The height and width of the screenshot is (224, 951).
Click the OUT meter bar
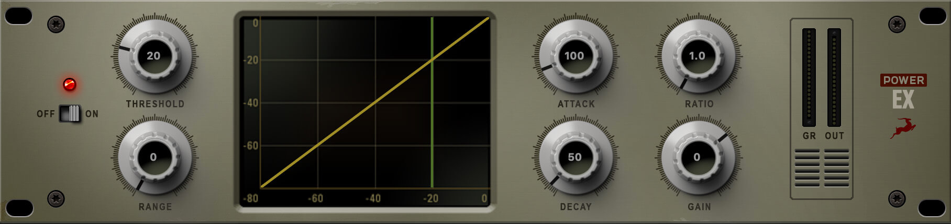pos(834,77)
